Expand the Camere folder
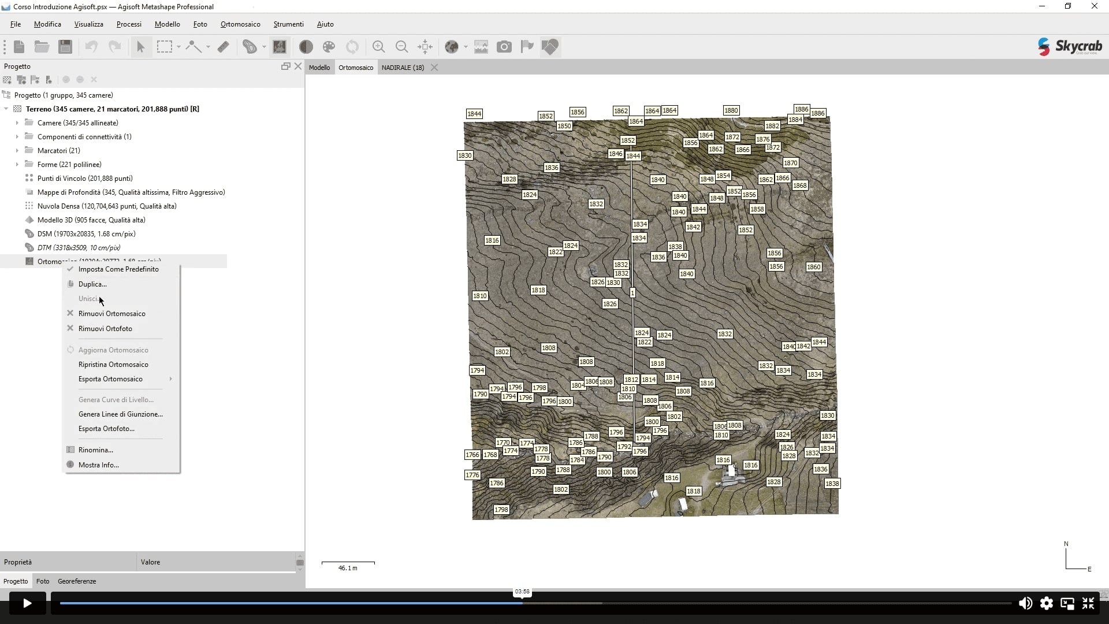Image resolution: width=1109 pixels, height=624 pixels. [x=17, y=123]
